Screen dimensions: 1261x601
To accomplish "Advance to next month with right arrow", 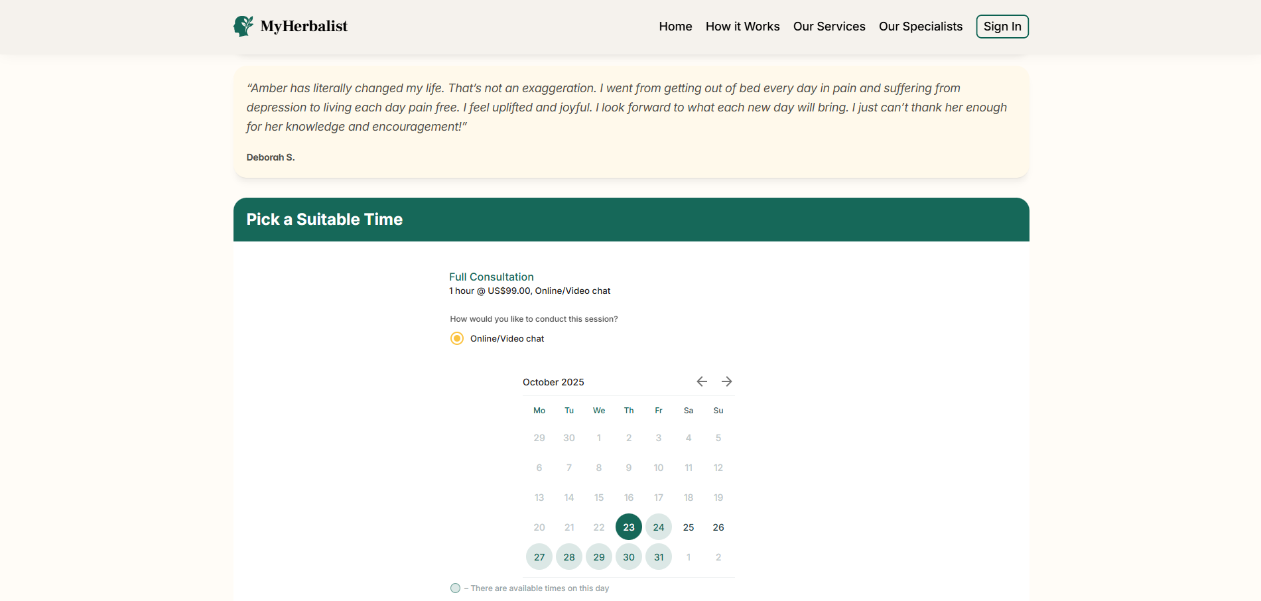I will [x=727, y=381].
